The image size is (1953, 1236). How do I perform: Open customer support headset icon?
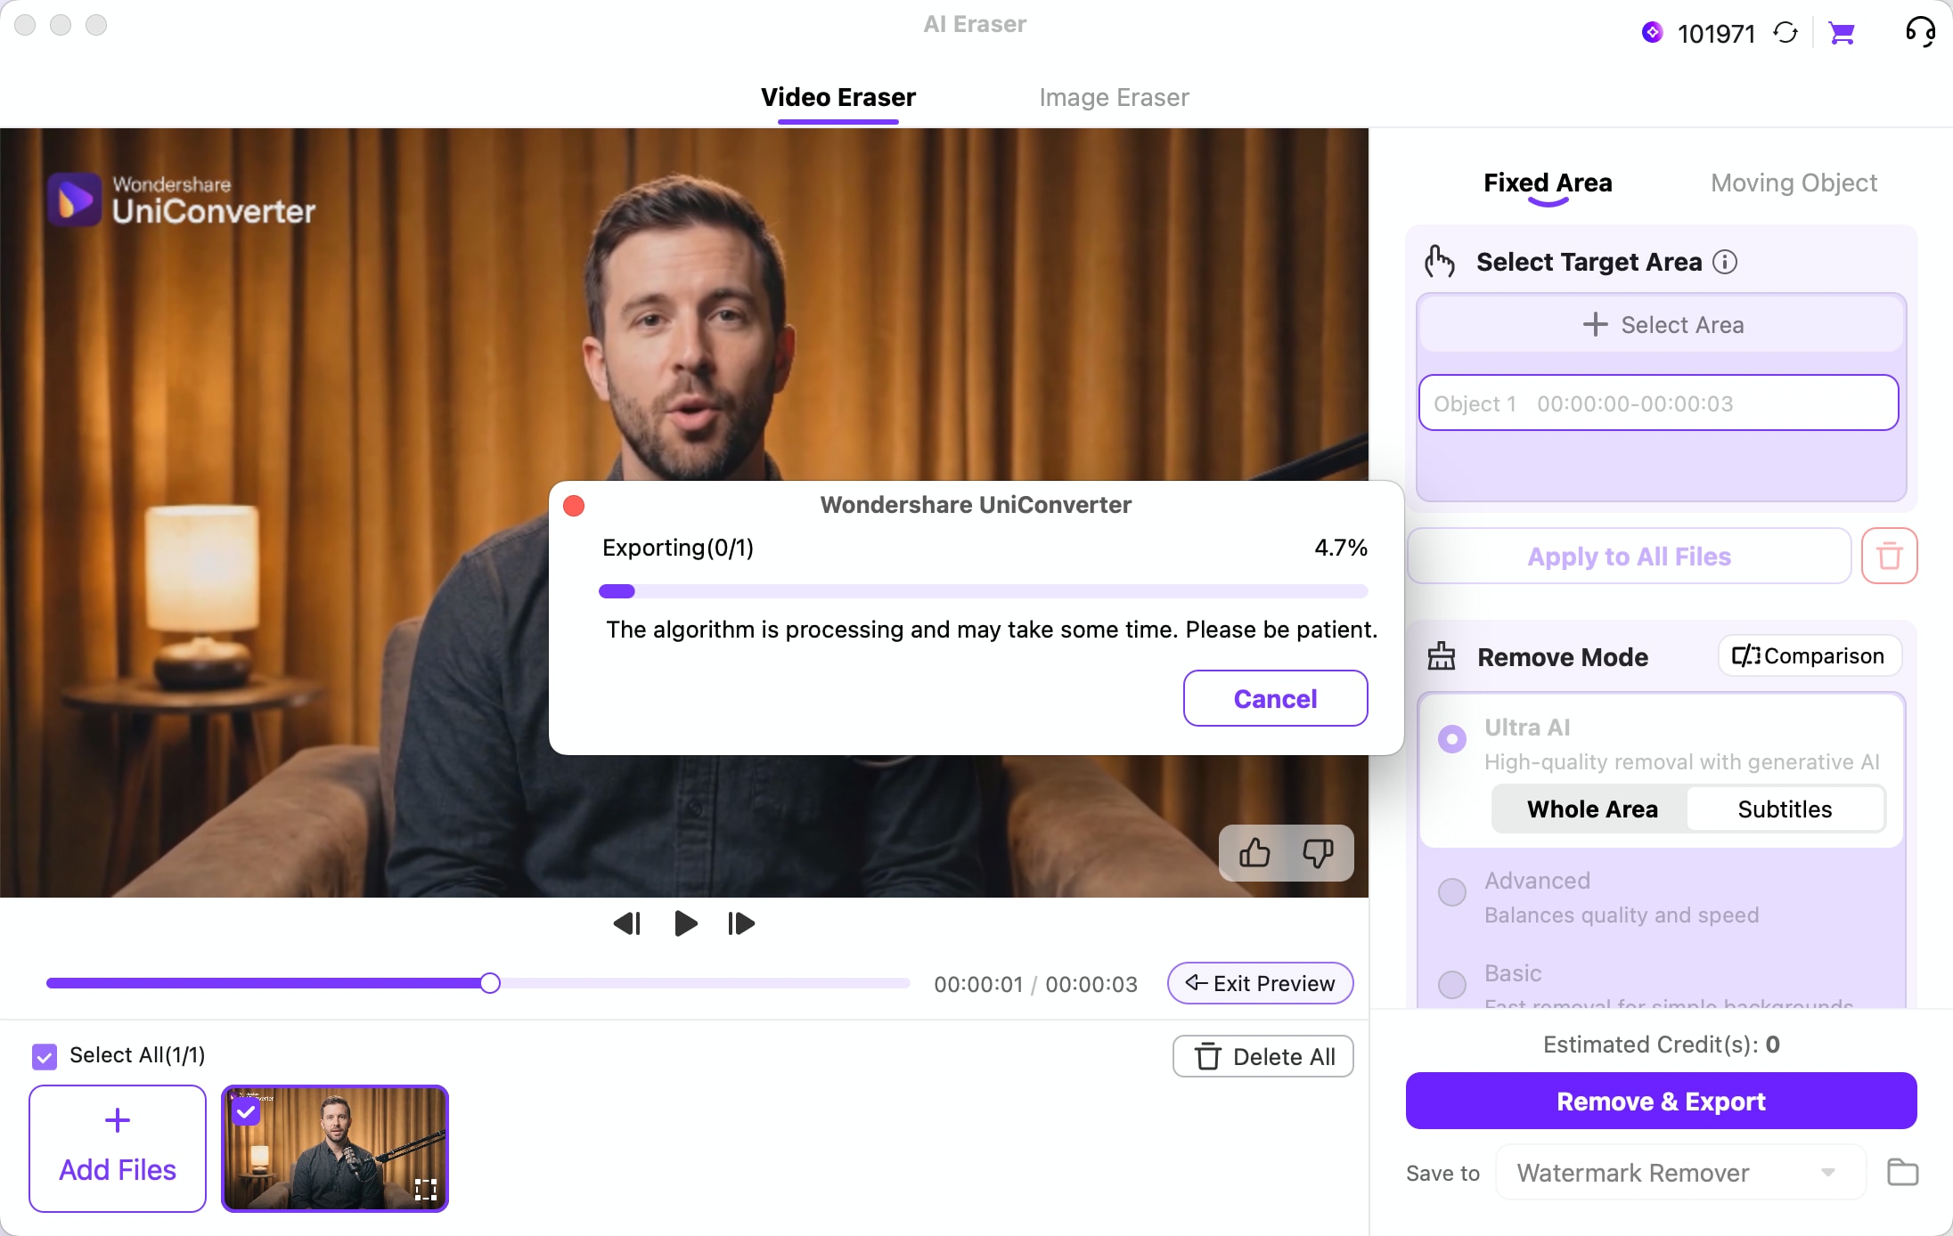point(1920,32)
